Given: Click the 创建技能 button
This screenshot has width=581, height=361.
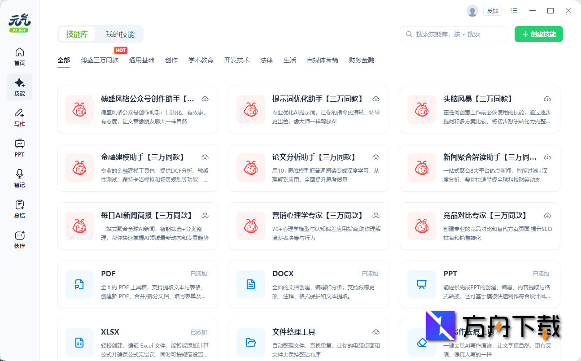Looking at the screenshot, I should click(x=538, y=34).
